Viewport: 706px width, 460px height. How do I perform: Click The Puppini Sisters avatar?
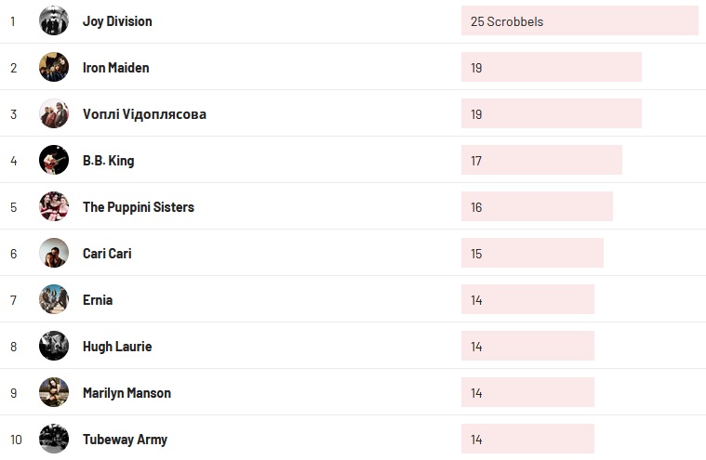coord(54,206)
